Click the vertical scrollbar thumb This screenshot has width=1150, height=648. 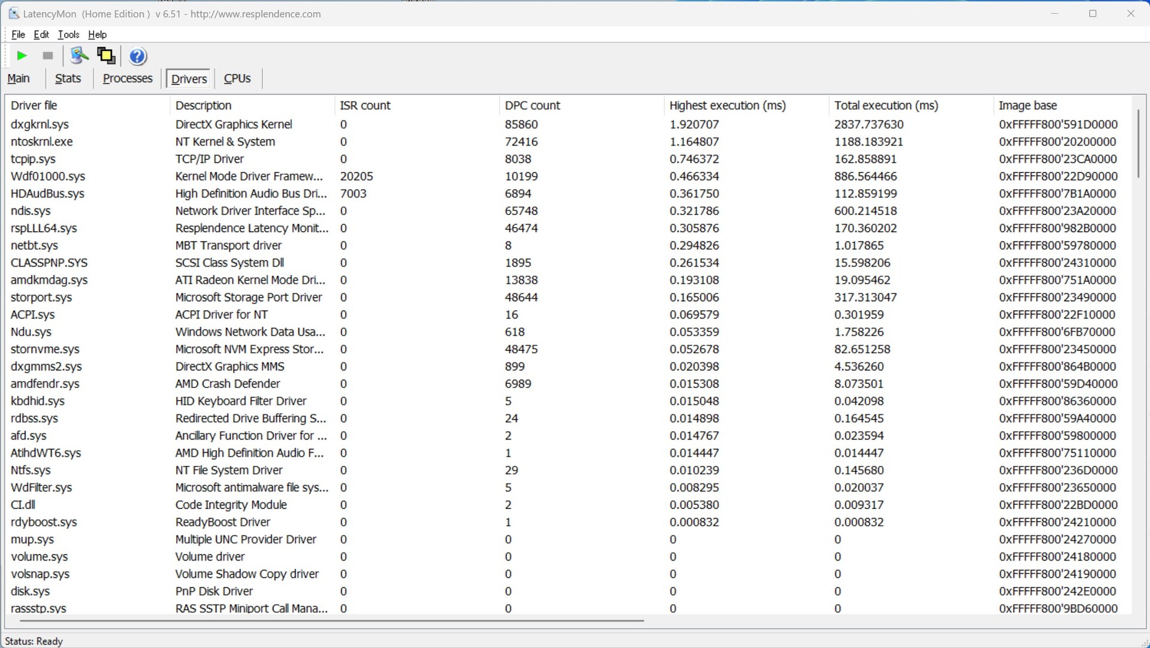click(x=1138, y=144)
